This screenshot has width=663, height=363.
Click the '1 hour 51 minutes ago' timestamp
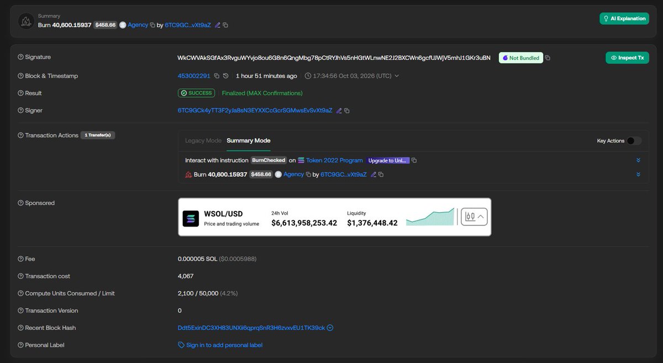click(x=266, y=76)
